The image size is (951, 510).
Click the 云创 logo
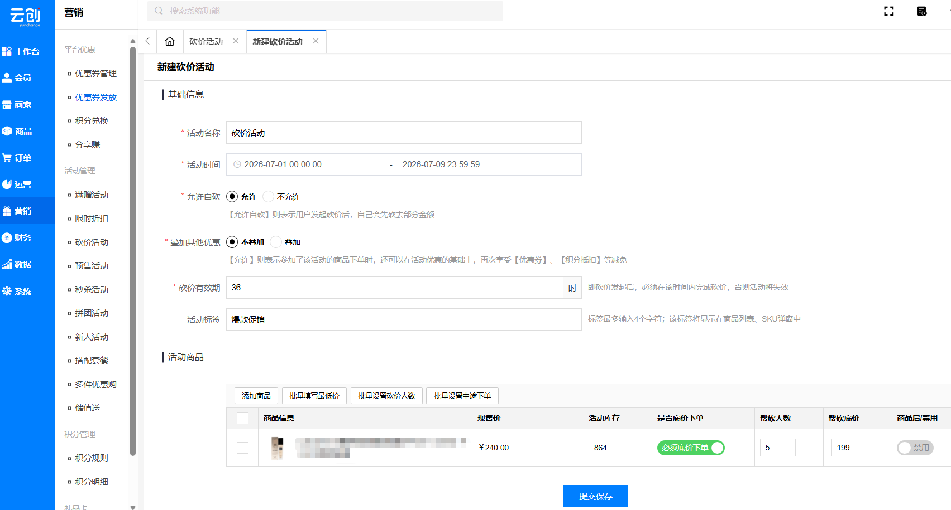coord(26,17)
